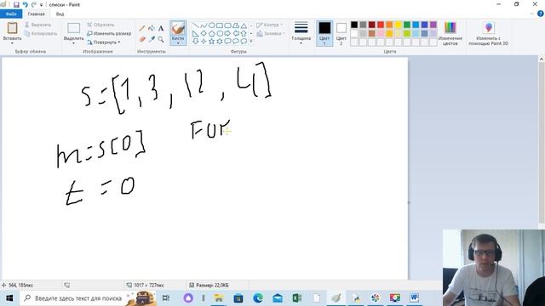Click the Copy (Копировать) button
Screen dimensions: 545x306
coord(41,34)
